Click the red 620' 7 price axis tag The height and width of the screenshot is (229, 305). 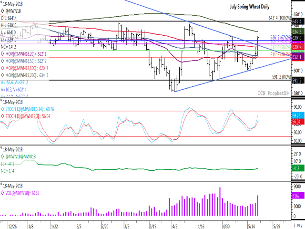[x=298, y=47]
